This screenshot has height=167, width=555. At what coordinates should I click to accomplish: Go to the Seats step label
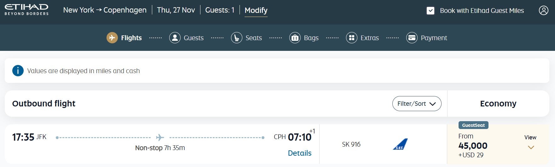tap(253, 38)
